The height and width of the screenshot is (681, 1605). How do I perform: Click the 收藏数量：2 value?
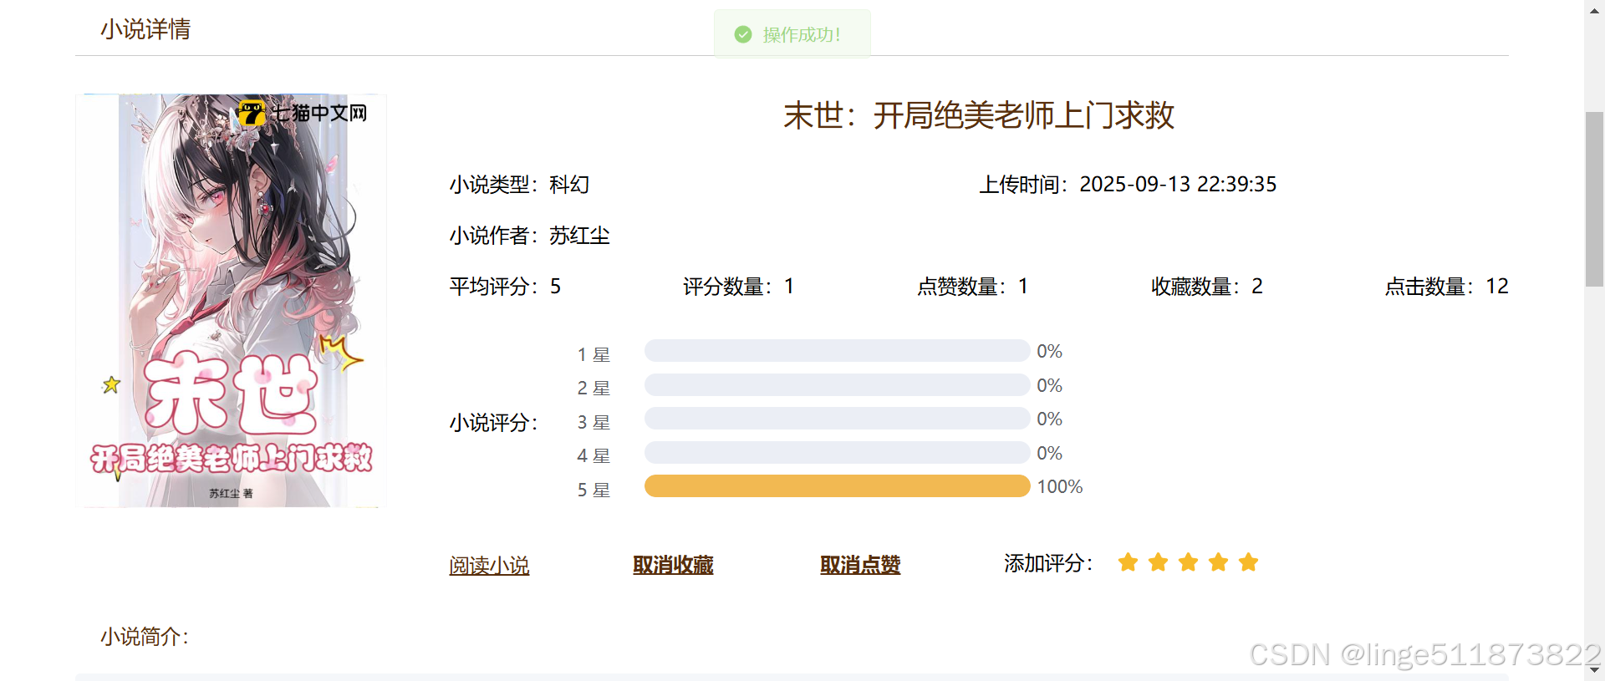tap(1207, 287)
